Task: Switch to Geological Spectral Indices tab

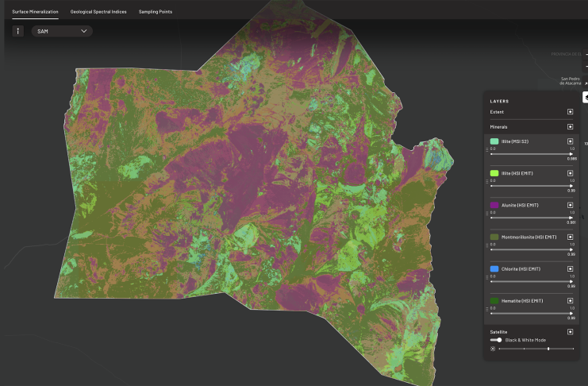Action: [x=98, y=12]
